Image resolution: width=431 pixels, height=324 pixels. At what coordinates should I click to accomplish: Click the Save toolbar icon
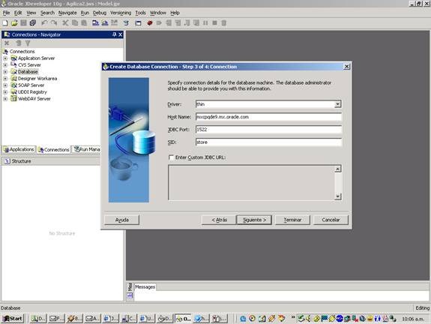[x=24, y=23]
